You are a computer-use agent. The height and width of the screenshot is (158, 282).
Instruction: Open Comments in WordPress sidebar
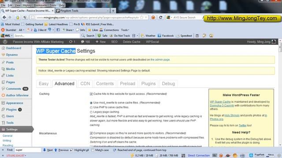(x=14, y=89)
